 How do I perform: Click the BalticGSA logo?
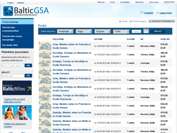pyautogui.click(x=26, y=11)
